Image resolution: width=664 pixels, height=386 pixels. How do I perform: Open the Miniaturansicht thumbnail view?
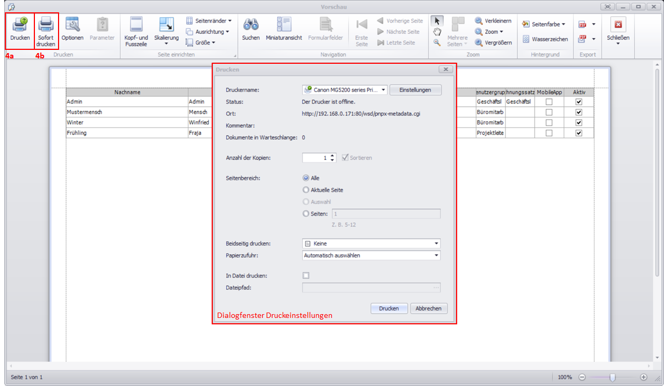coord(284,26)
